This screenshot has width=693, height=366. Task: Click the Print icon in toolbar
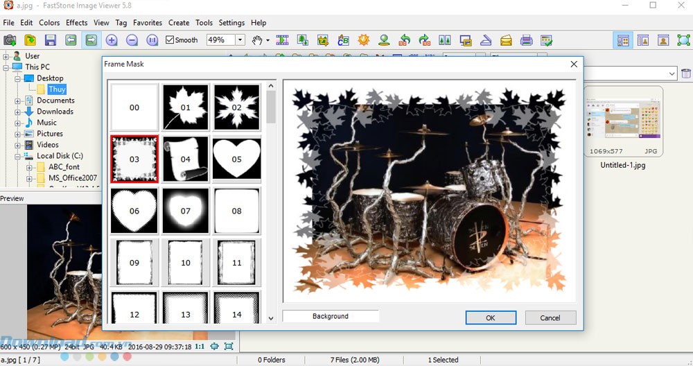526,40
